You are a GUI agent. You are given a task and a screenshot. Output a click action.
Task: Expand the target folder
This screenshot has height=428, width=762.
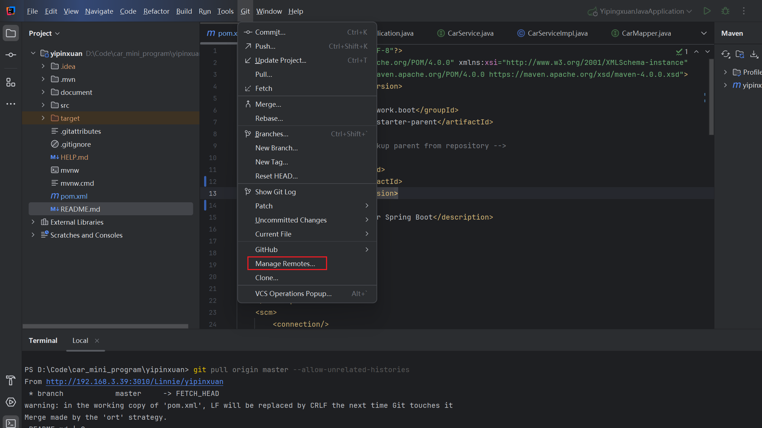(43, 118)
